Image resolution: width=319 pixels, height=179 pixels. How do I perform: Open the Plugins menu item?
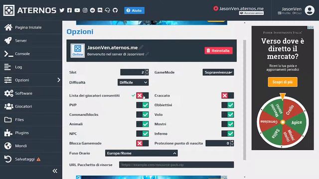tap(31, 133)
